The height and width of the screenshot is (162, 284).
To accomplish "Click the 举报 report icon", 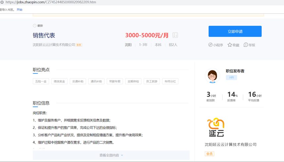I will [246, 45].
